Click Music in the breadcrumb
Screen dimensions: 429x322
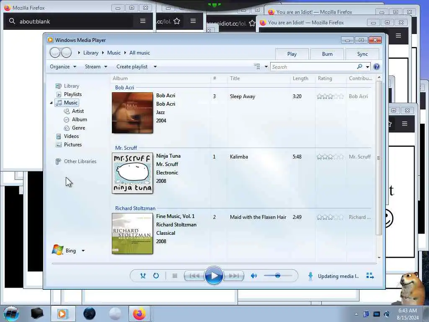(x=114, y=53)
